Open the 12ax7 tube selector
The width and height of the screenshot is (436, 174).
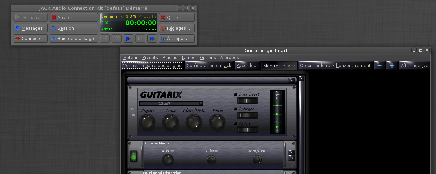point(171,103)
